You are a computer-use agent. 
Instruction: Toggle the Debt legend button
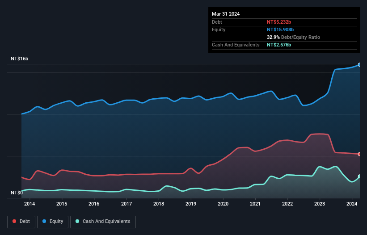pos(21,222)
